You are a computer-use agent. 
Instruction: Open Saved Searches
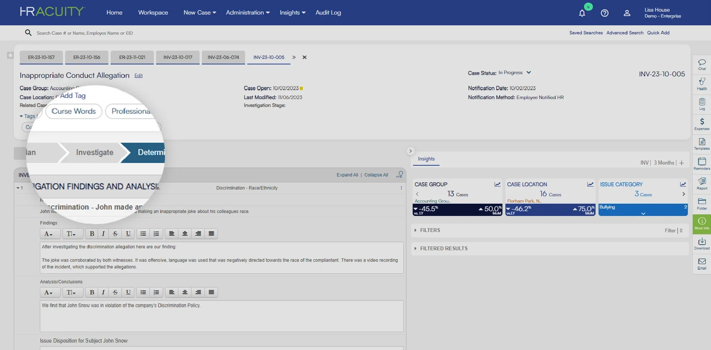(586, 33)
